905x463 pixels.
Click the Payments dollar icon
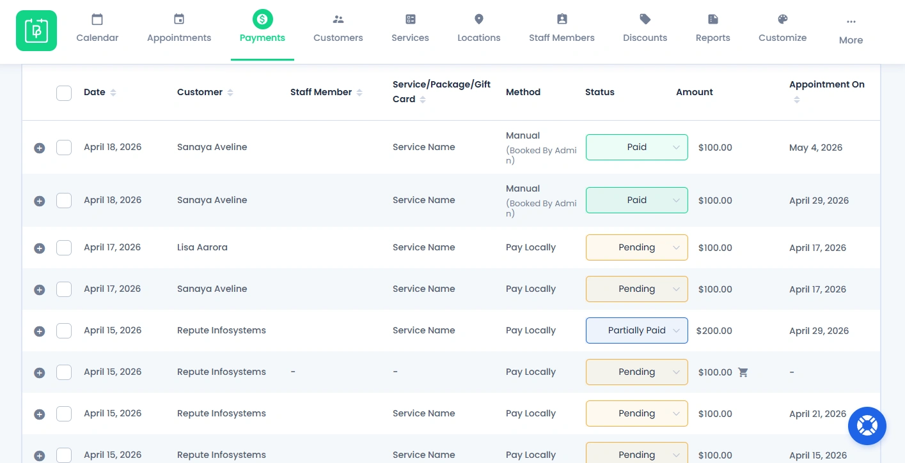coord(262,19)
